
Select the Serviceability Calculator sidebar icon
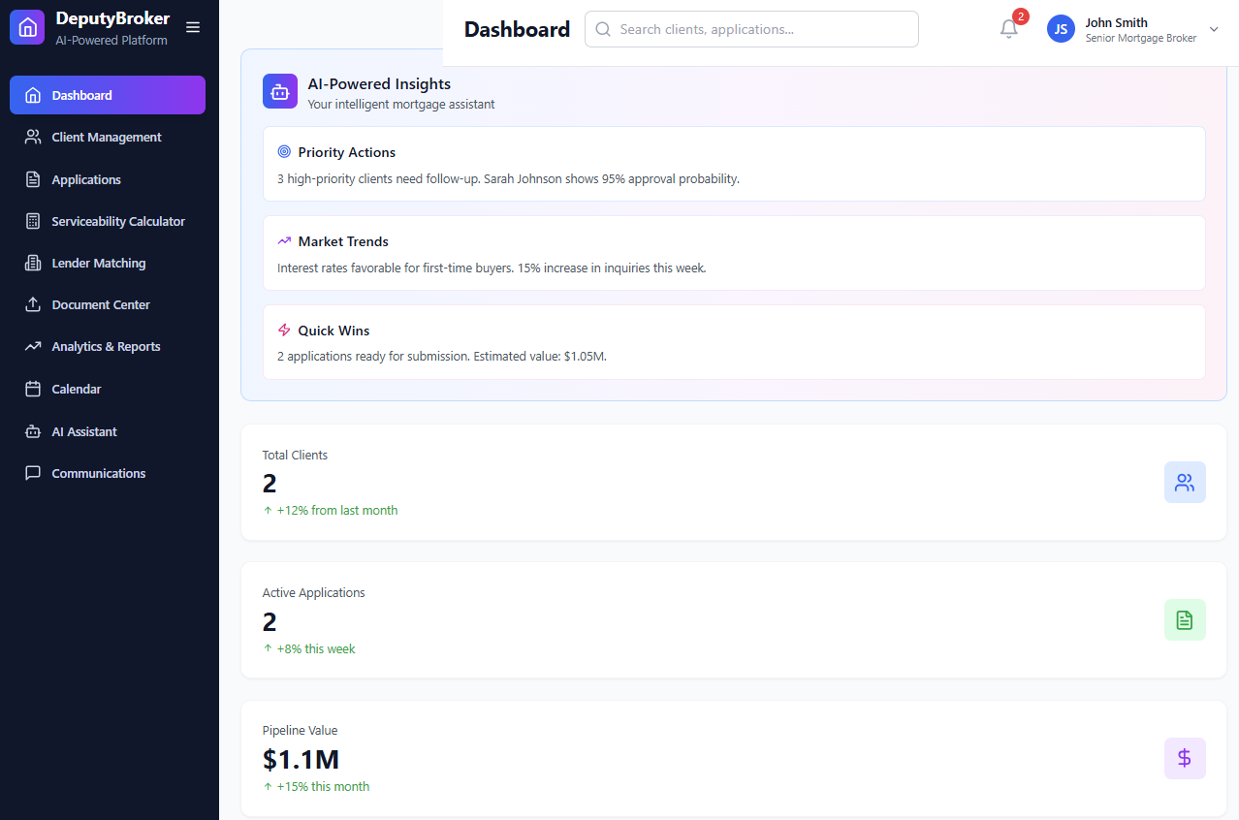(x=33, y=221)
